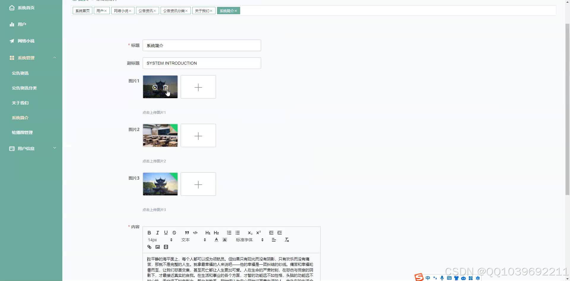The width and height of the screenshot is (570, 281).
Task: Open 系统首页 in the sidebar
Action: pyautogui.click(x=31, y=8)
